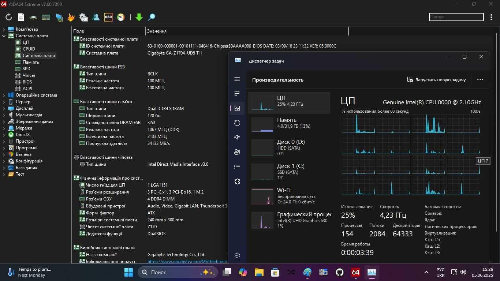Click Запустить новую задачу in Task Manager
Viewport: 500px width, 281px height.
(436, 80)
